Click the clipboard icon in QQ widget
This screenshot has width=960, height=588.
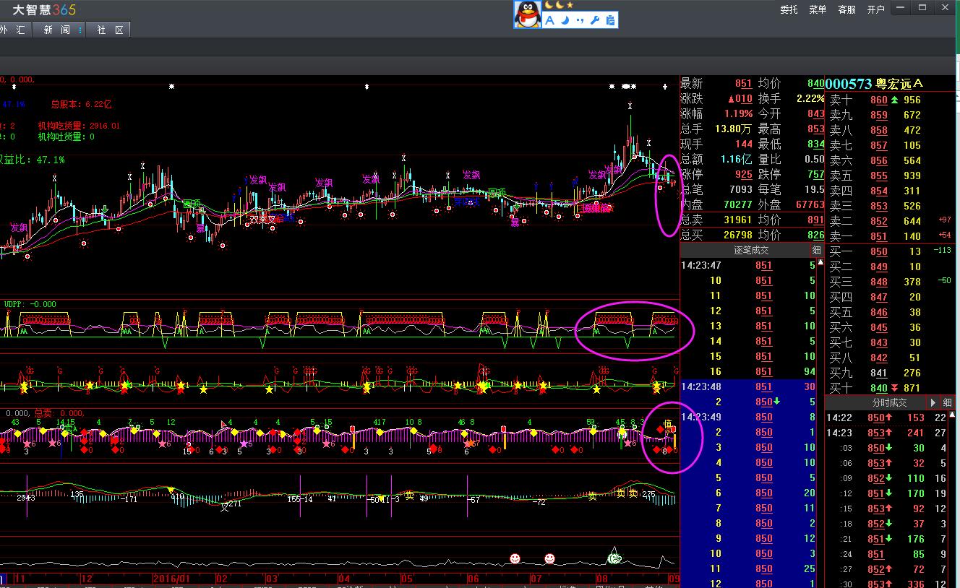point(611,20)
